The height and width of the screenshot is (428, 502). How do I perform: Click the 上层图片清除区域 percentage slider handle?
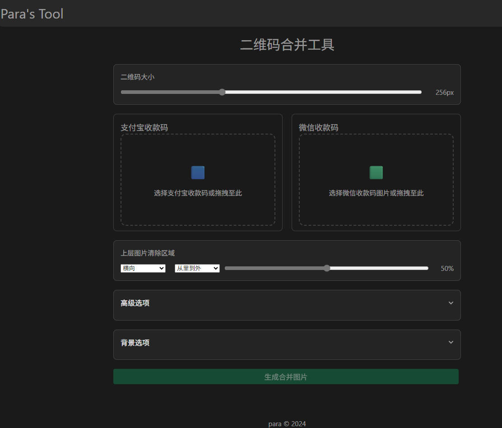point(326,268)
